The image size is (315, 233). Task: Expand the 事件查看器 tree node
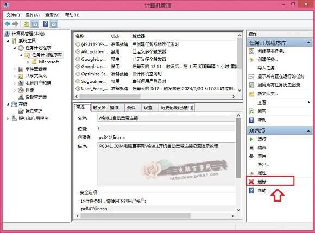point(15,69)
